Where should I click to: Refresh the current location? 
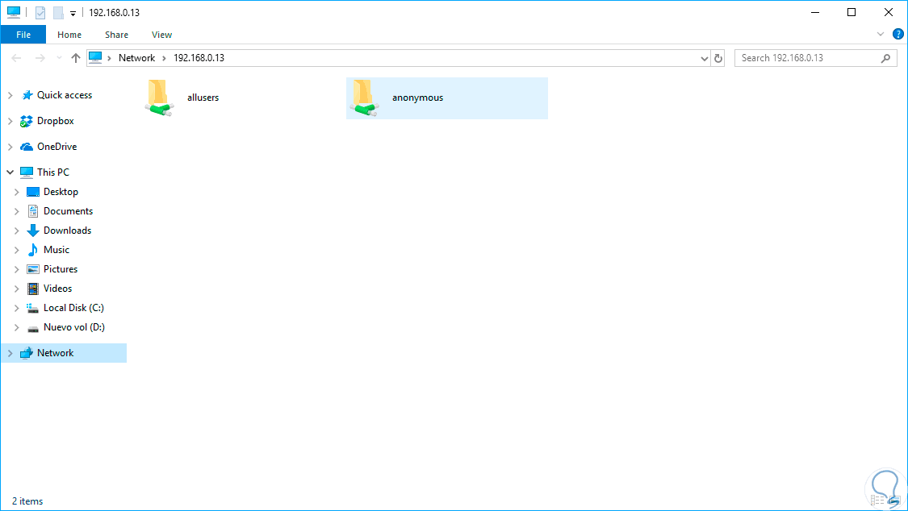718,58
